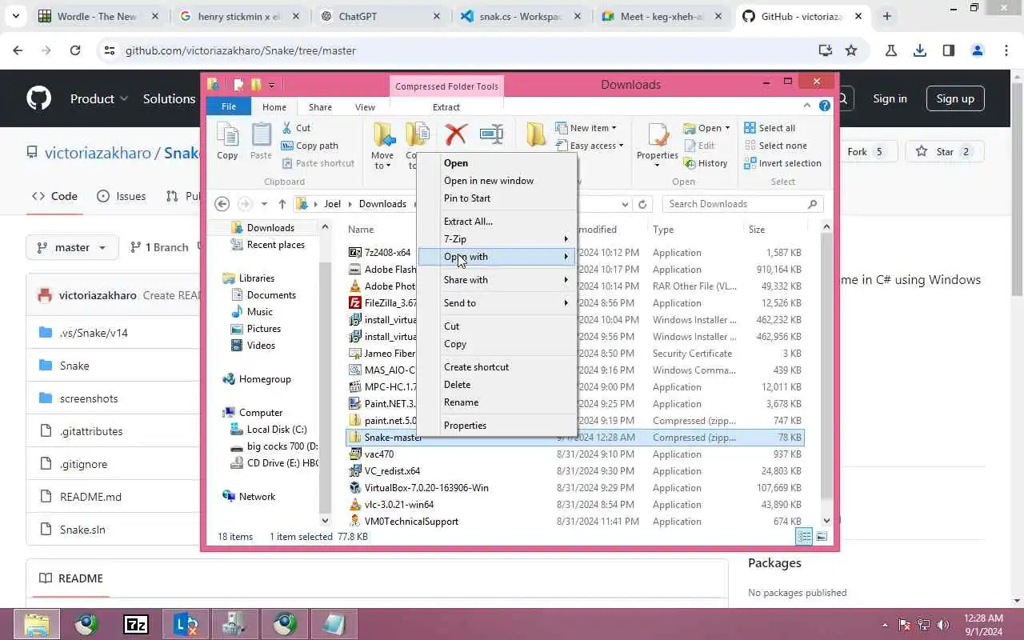Open Chrome's three-dot menu
Image resolution: width=1024 pixels, height=640 pixels.
(1006, 50)
